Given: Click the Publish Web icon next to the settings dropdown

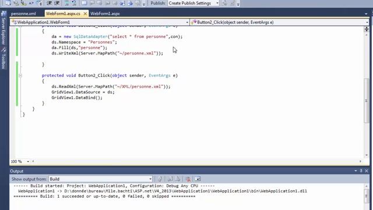Looking at the screenshot, I should pyautogui.click(x=224, y=3).
